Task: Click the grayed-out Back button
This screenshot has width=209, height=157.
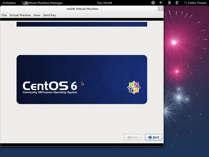Action: coord(132,137)
